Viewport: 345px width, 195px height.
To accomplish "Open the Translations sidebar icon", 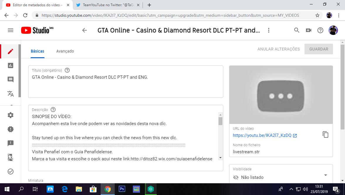I will point(11,94).
